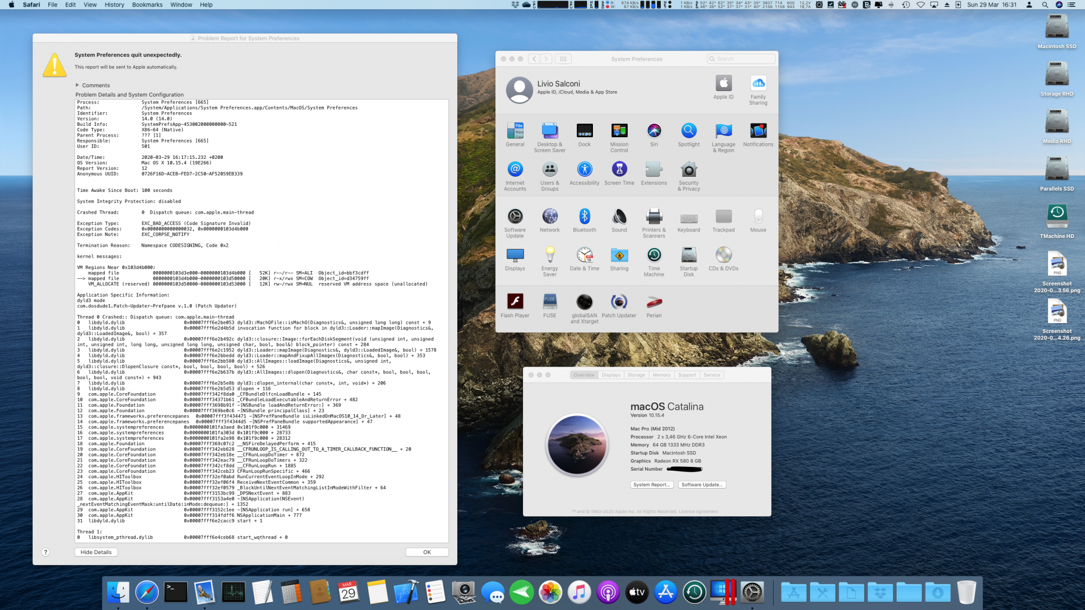Open Security & Privacy preferences
1085x610 pixels.
(x=688, y=170)
